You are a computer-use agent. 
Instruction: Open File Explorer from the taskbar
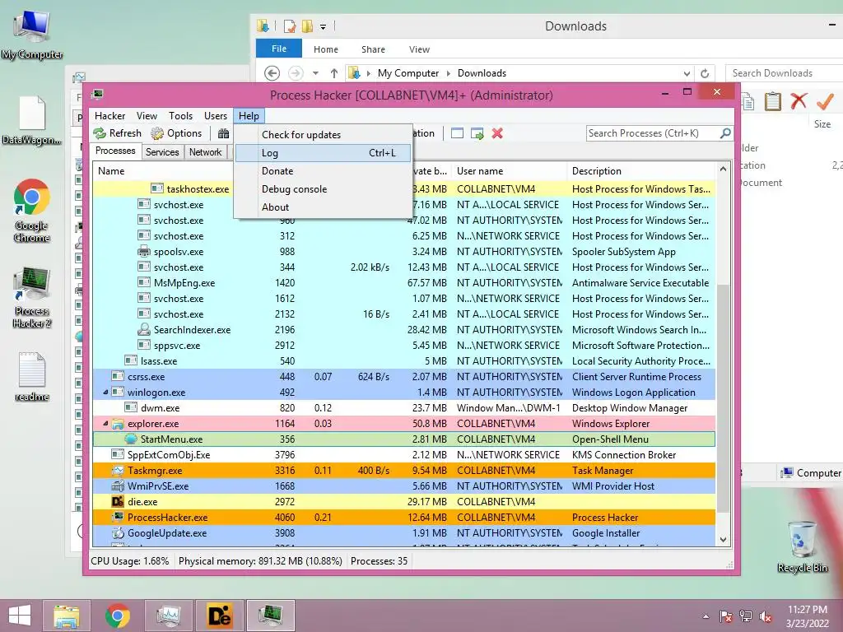66,616
